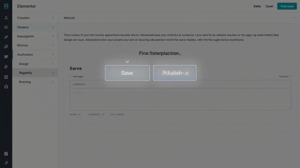Collapse the Website panel chevron
Screen dimensions: 300x168
coord(294,18)
